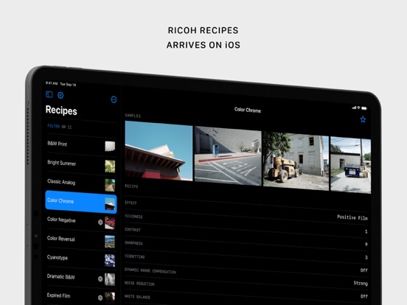407x305 pixels.
Task: Select the highlighted Color Chrome recipe
Action: point(81,202)
